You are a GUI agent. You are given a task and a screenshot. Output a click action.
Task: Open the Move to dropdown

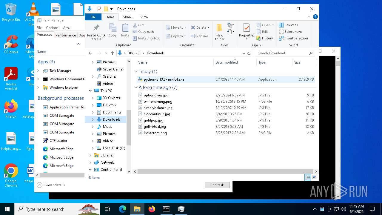point(176,27)
